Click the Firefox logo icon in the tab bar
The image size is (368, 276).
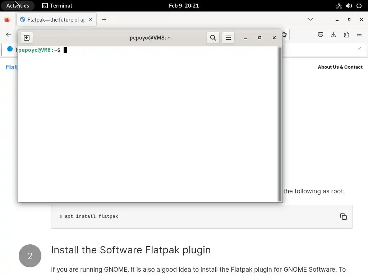(x=7, y=20)
